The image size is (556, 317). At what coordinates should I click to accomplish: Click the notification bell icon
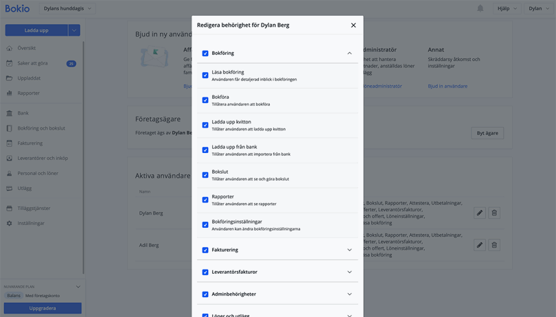480,8
